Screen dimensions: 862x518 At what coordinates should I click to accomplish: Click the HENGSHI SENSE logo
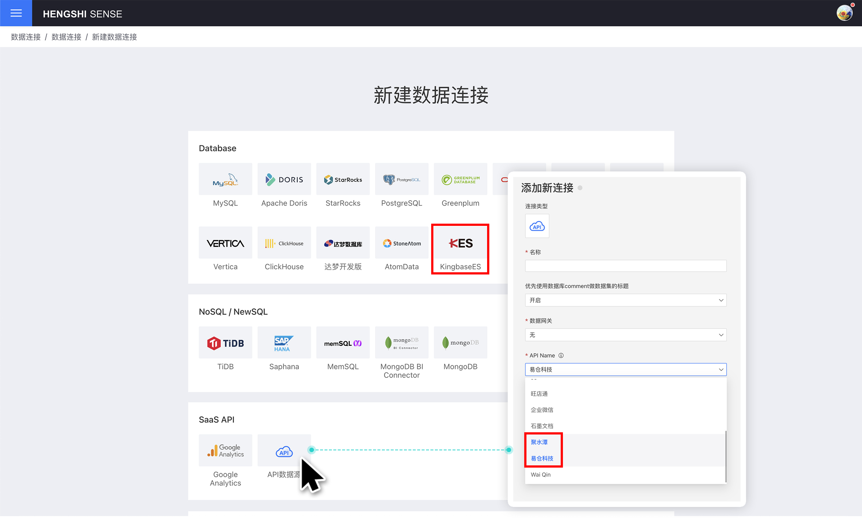click(x=82, y=14)
